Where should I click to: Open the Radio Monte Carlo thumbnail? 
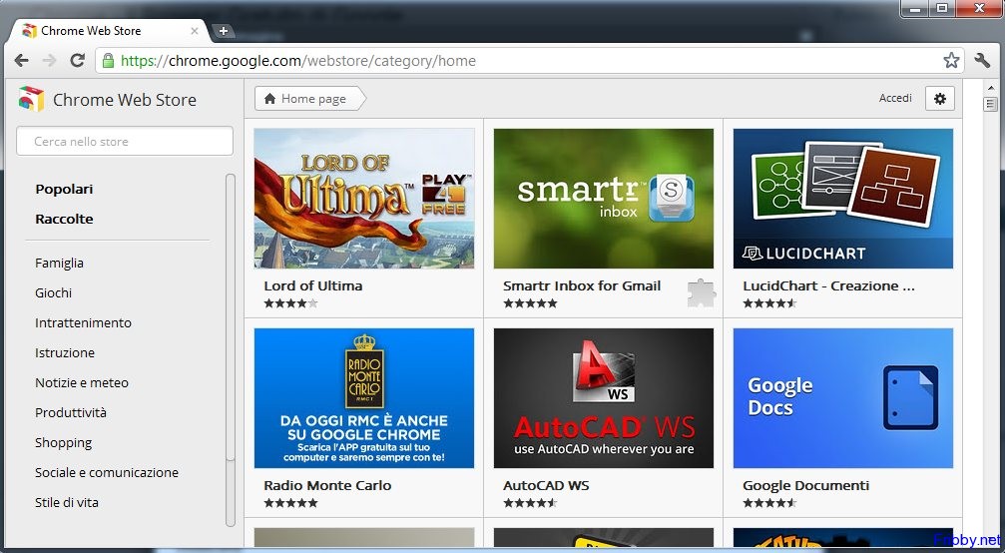pos(364,398)
